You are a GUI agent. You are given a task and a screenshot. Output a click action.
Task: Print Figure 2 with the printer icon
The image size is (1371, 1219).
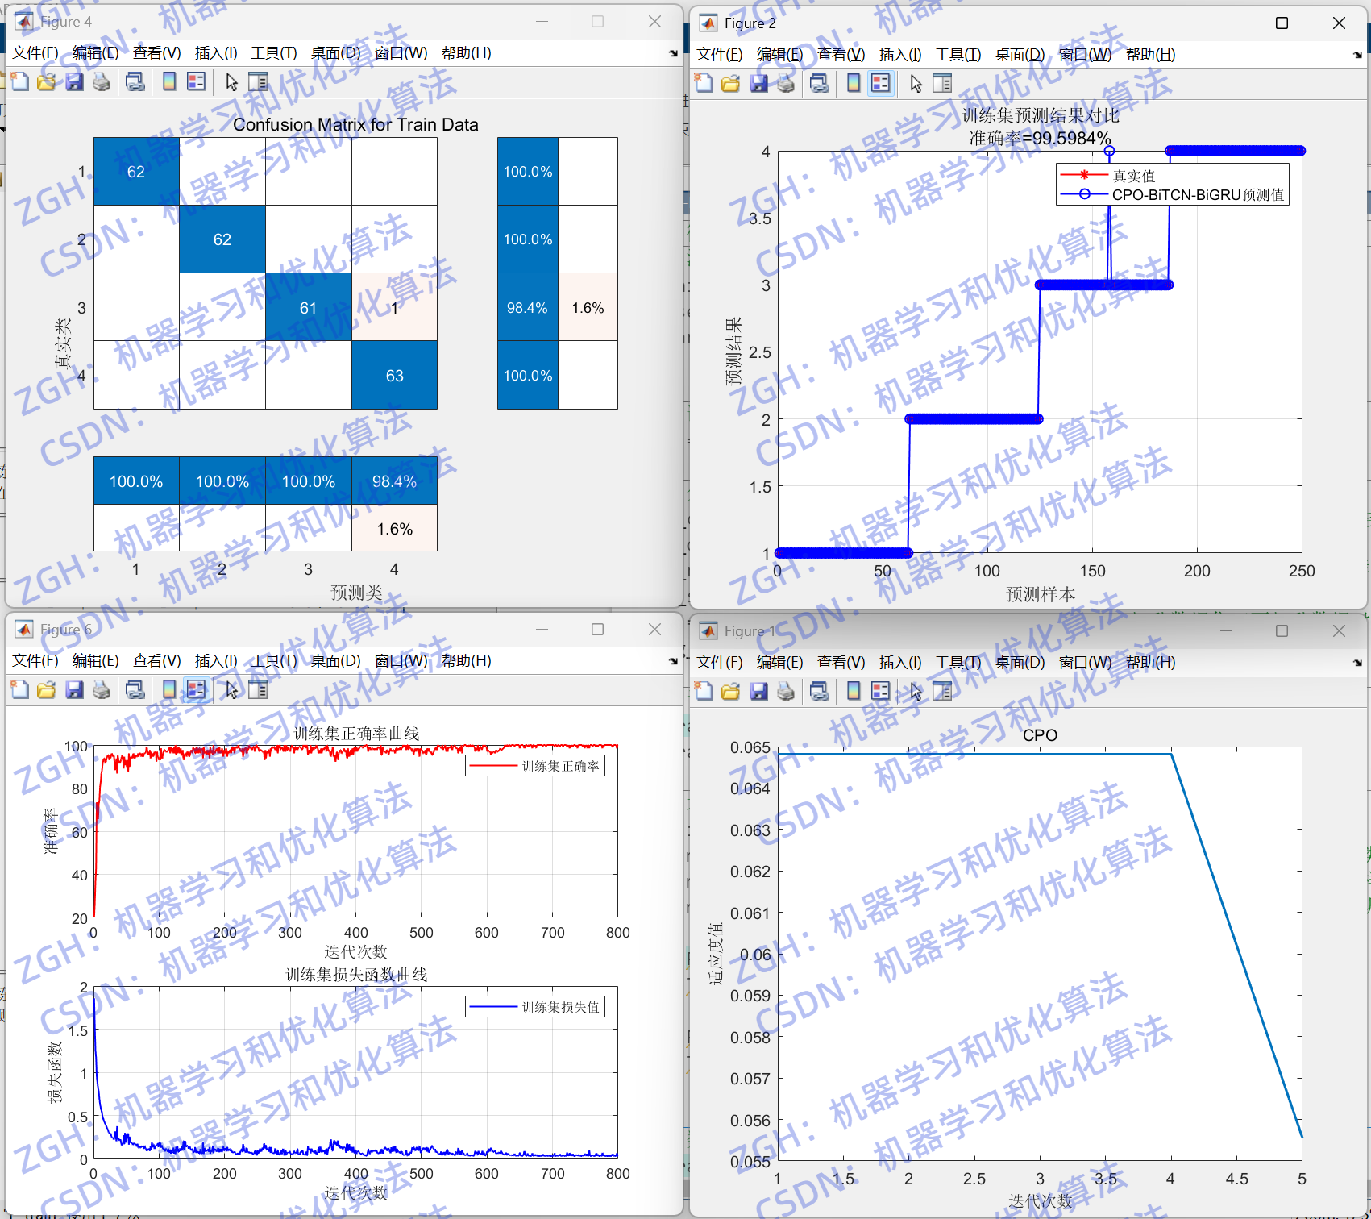click(786, 83)
